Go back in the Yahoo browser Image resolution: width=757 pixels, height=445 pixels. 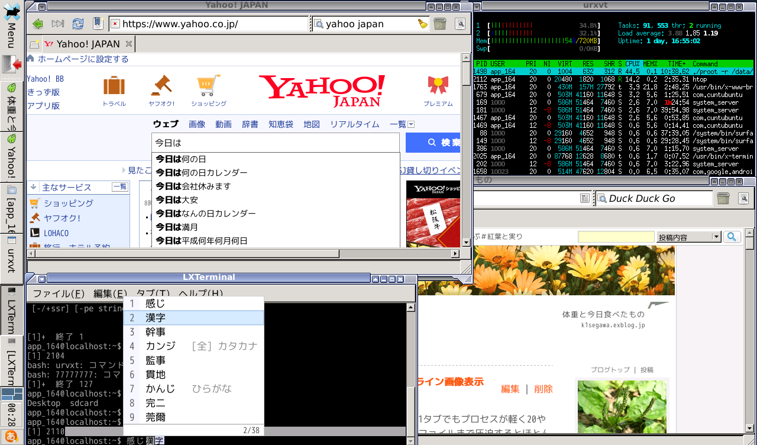pos(38,24)
